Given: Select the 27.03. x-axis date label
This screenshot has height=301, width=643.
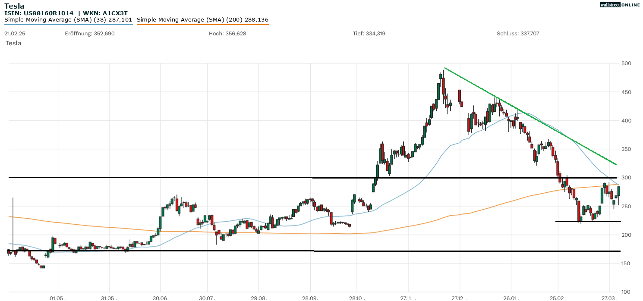Looking at the screenshot, I should 609,298.
